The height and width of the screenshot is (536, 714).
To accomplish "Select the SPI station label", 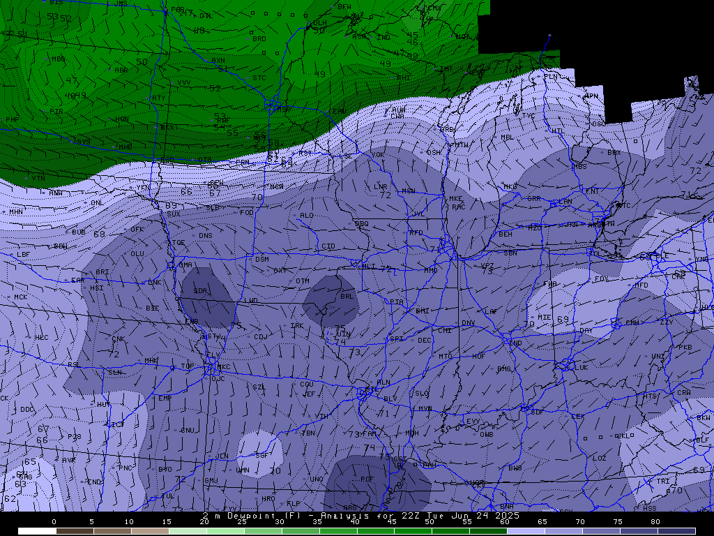I will coord(397,339).
